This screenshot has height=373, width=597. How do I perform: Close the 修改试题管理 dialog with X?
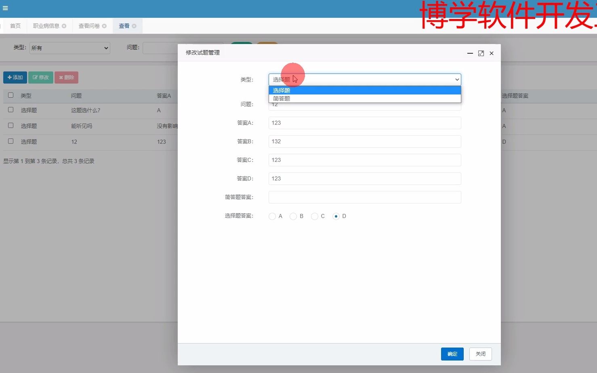pyautogui.click(x=492, y=53)
